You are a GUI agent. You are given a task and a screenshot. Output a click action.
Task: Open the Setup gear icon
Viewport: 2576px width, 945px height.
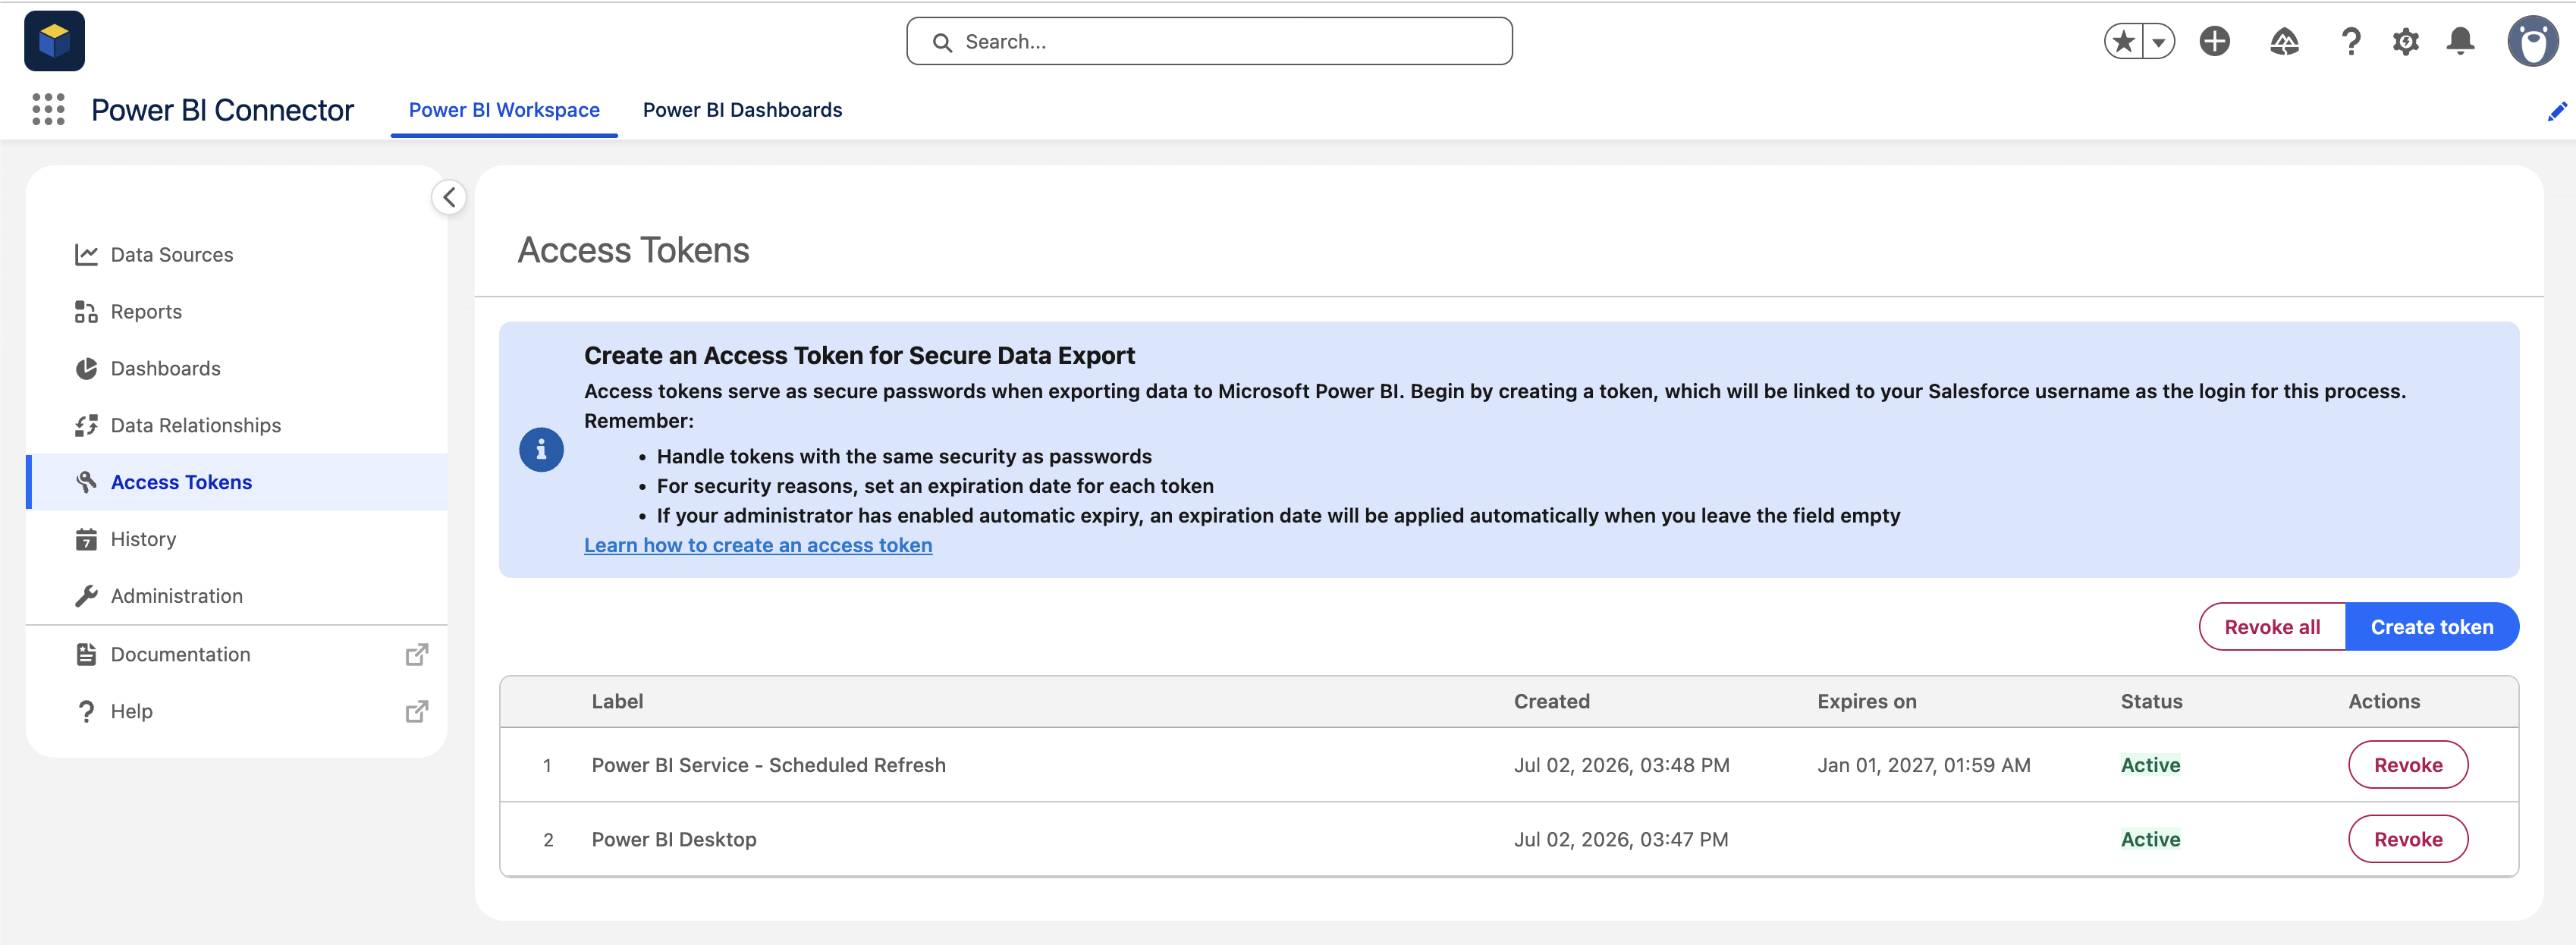click(x=2405, y=41)
